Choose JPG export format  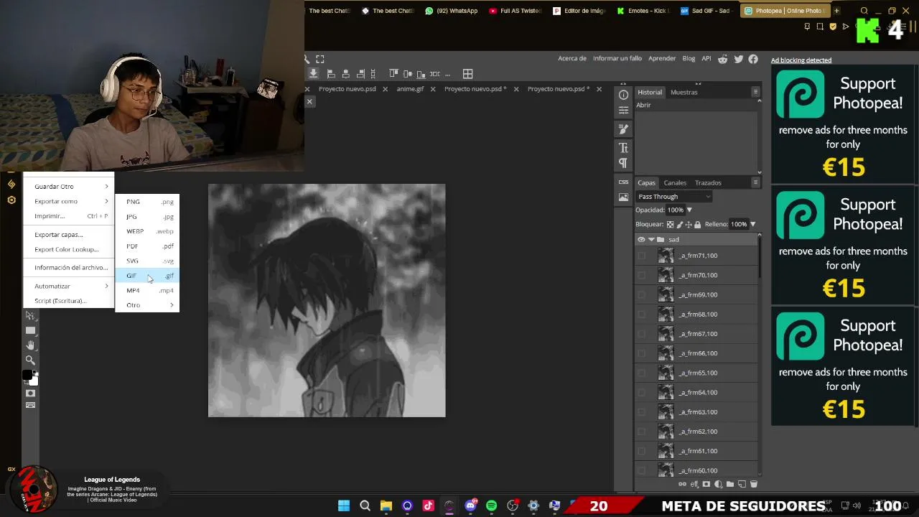pyautogui.click(x=147, y=217)
